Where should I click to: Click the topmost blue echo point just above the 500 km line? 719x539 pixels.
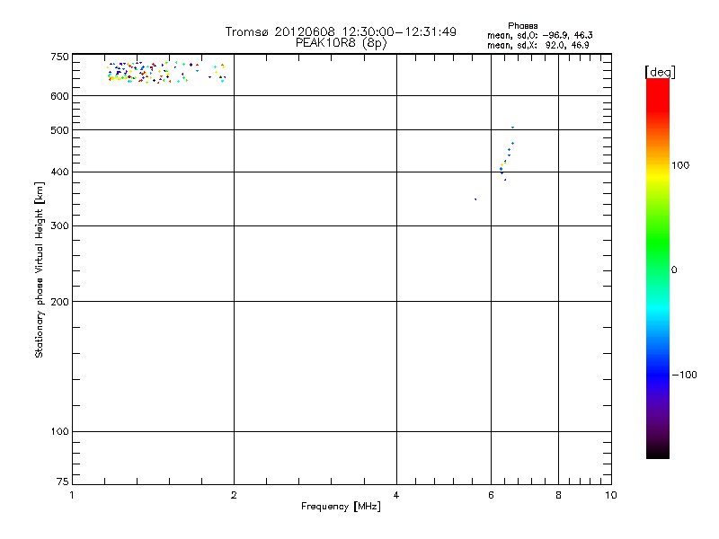(x=512, y=128)
